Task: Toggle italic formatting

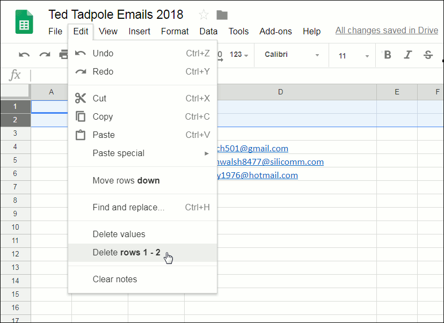Action: click(x=407, y=55)
